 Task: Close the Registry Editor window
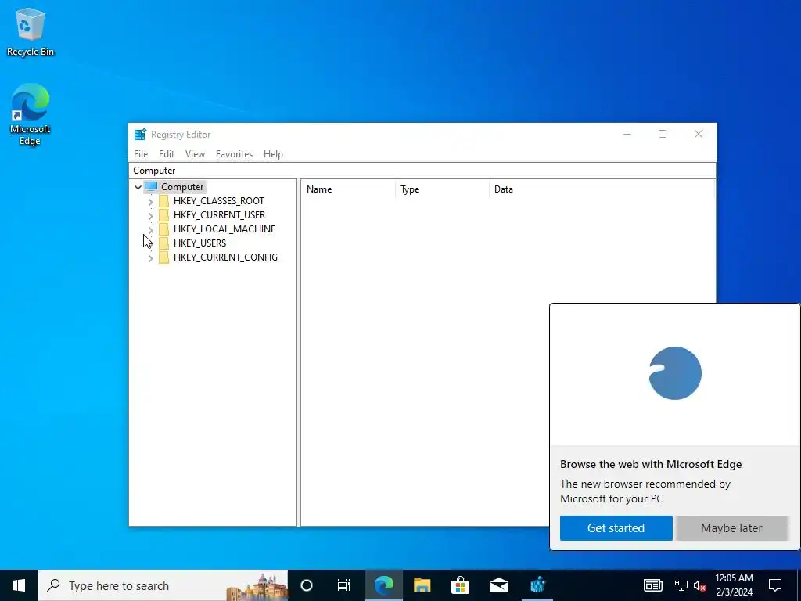pos(699,134)
